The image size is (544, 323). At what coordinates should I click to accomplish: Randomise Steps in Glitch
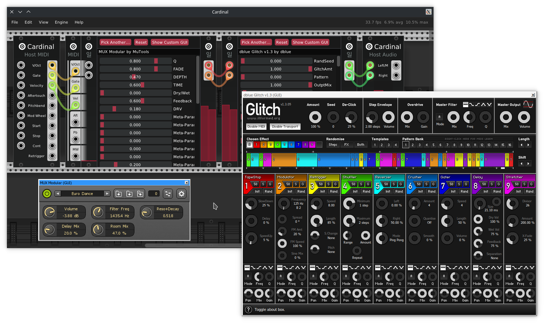pyautogui.click(x=333, y=145)
